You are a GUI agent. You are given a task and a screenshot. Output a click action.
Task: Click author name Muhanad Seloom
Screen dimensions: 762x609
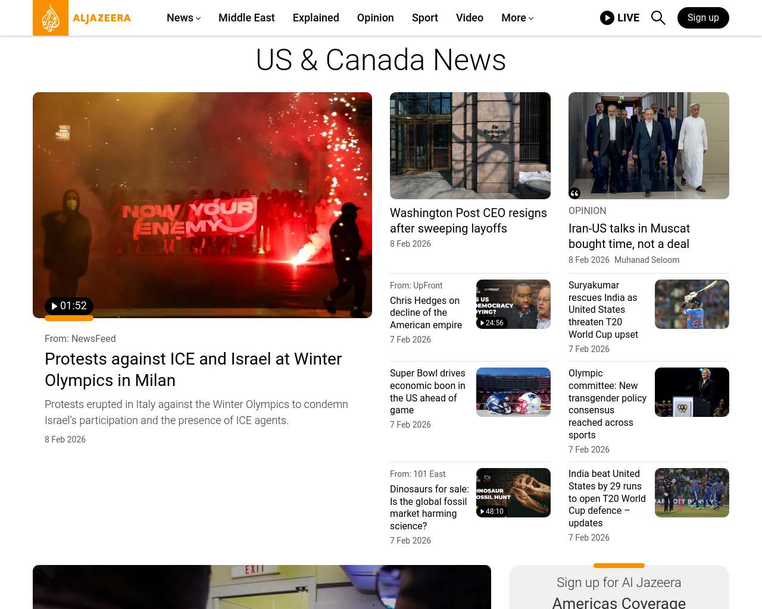647,260
